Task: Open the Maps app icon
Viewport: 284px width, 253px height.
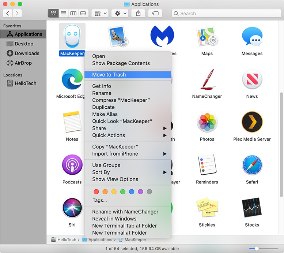Action: (x=207, y=37)
